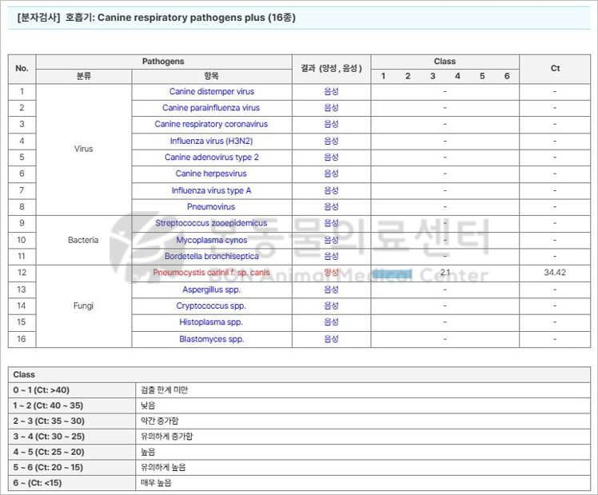Image resolution: width=598 pixels, height=495 pixels.
Task: Click the Histoplasma spp. link
Action: (x=211, y=322)
